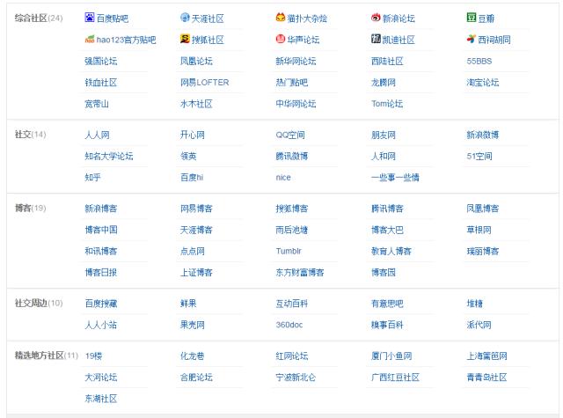Viewport: 563px width, 418px height.
Task: Open 知名大学论坛 link
Action: pyautogui.click(x=109, y=157)
